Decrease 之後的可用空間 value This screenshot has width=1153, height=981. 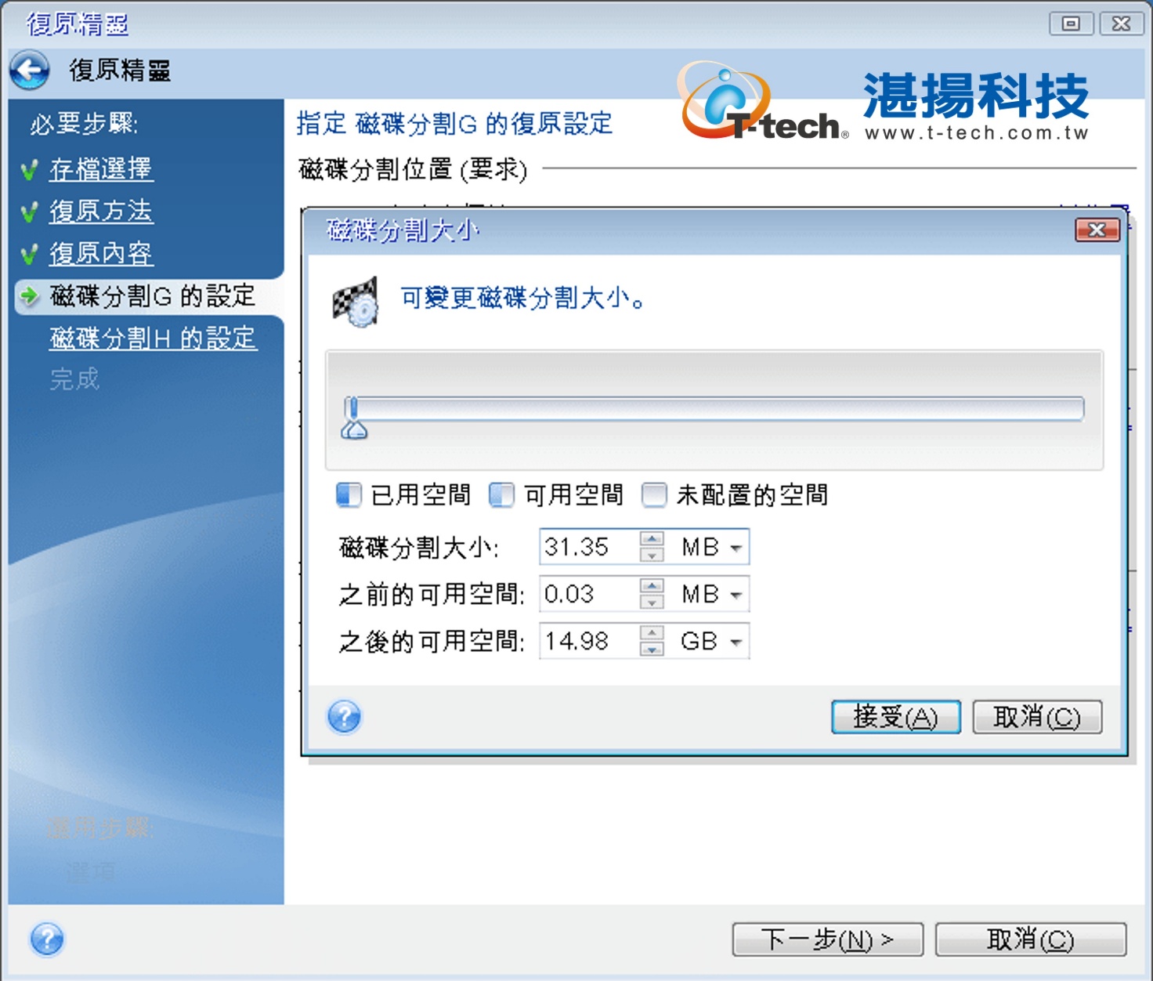coord(652,649)
